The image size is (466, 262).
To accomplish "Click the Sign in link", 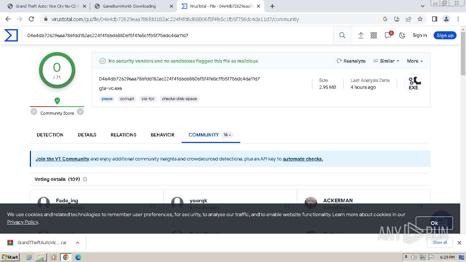I will [419, 35].
